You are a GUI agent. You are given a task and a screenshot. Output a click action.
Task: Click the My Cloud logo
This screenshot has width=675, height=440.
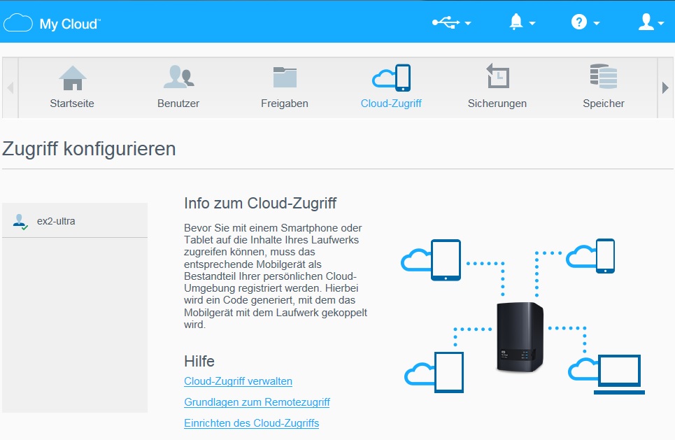click(x=52, y=23)
